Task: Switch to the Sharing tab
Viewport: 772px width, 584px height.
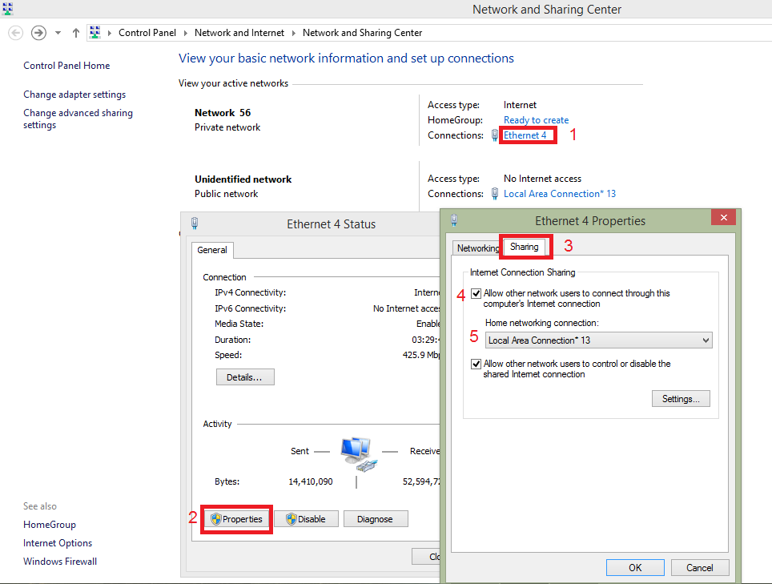Action: point(525,248)
